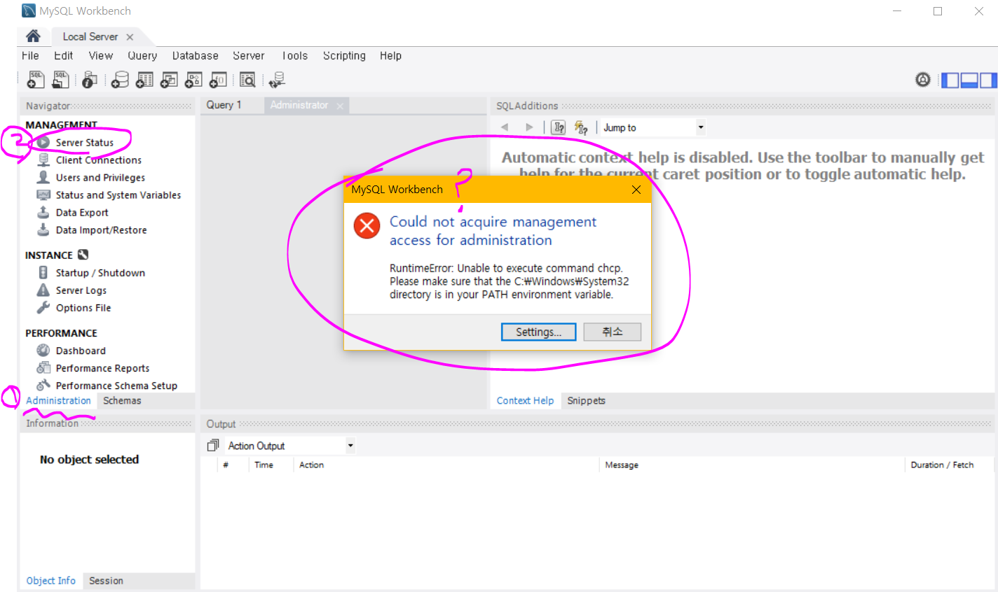Switch to the Administration navigator tab

pos(58,400)
